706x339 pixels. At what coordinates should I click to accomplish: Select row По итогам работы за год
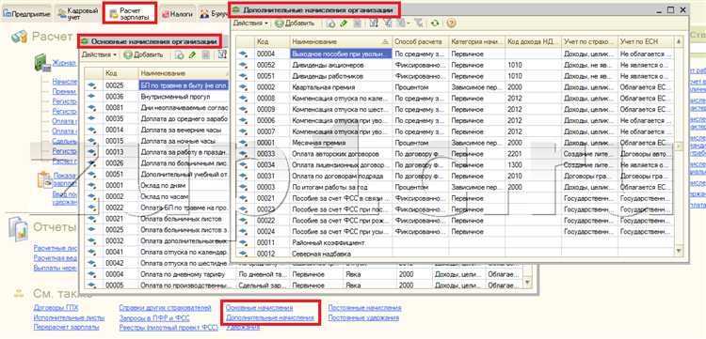455,187
